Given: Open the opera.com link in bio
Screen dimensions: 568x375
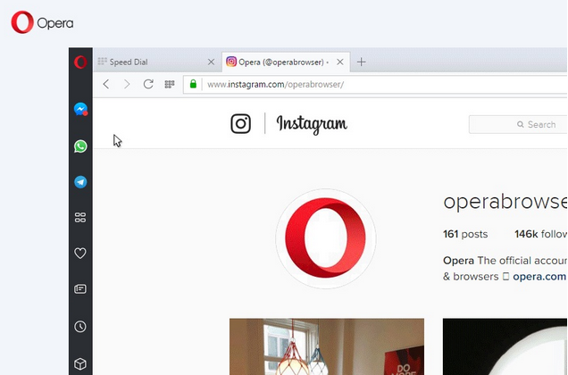Looking at the screenshot, I should coord(539,277).
